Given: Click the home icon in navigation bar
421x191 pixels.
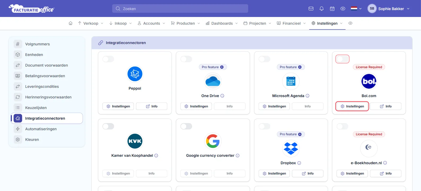Looking at the screenshot, I should tap(70, 23).
